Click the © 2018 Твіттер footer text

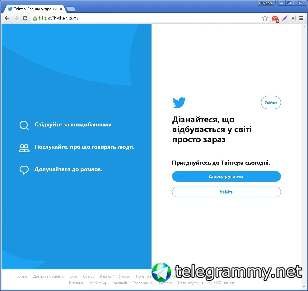[x=222, y=283]
